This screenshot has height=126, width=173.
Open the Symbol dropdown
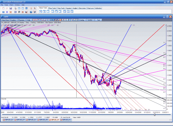click(91, 20)
